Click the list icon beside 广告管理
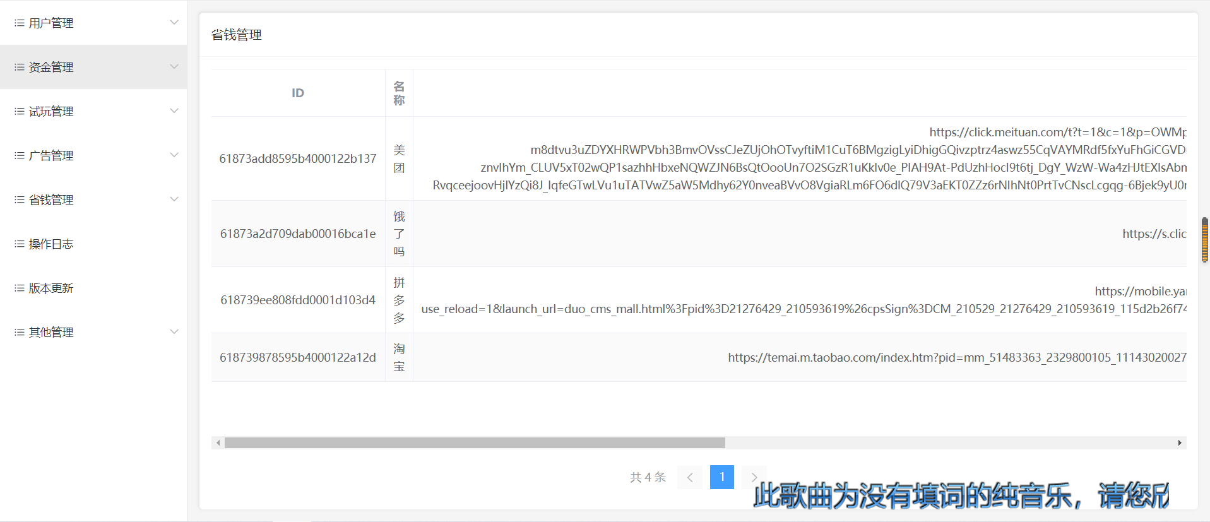The image size is (1210, 522). pos(20,156)
